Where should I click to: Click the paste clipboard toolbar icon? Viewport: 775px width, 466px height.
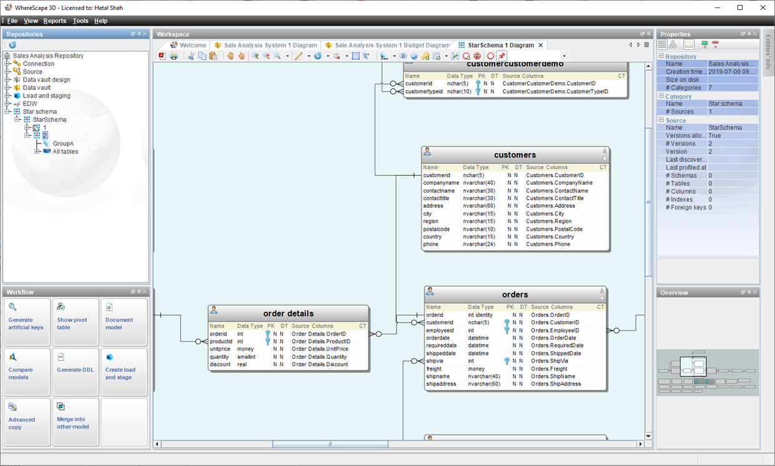point(214,56)
